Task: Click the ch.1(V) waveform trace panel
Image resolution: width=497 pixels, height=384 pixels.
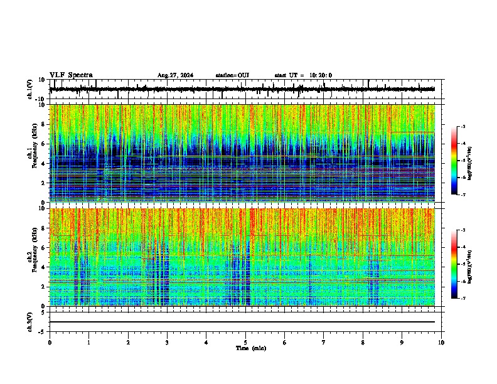Action: point(245,89)
